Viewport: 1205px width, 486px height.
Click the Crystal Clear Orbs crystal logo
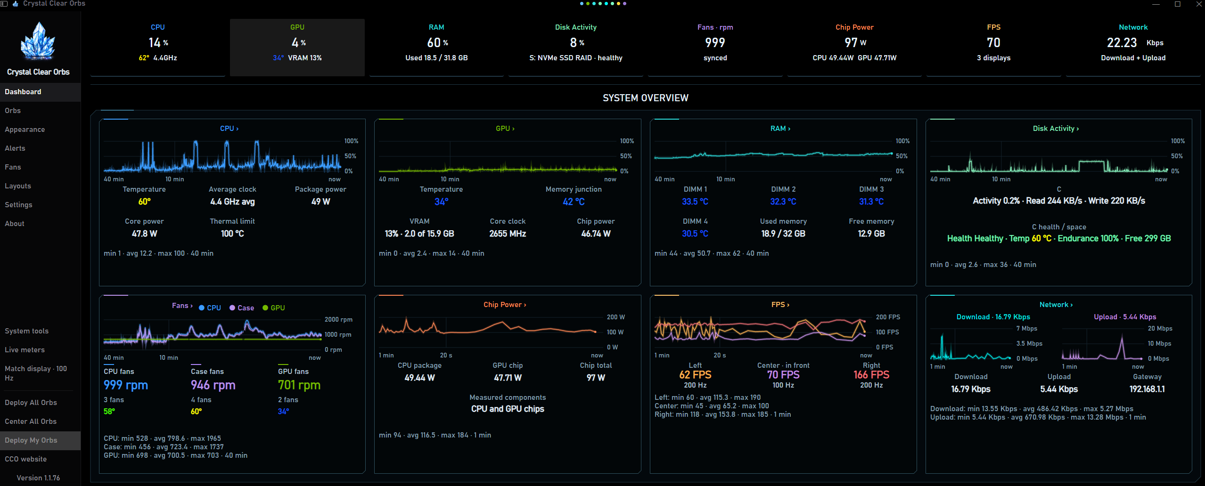38,41
